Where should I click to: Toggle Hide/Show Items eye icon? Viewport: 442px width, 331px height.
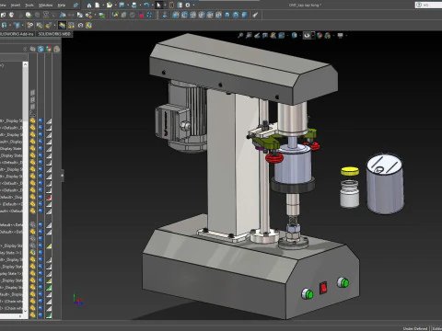click(307, 36)
